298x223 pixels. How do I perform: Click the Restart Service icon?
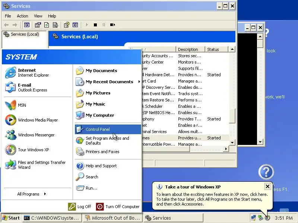click(112, 25)
